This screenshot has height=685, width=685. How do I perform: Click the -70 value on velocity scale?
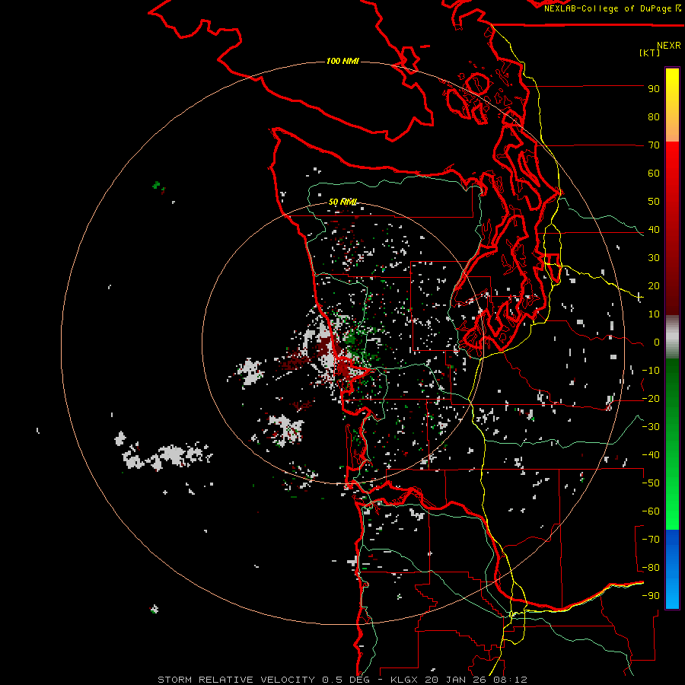click(651, 540)
